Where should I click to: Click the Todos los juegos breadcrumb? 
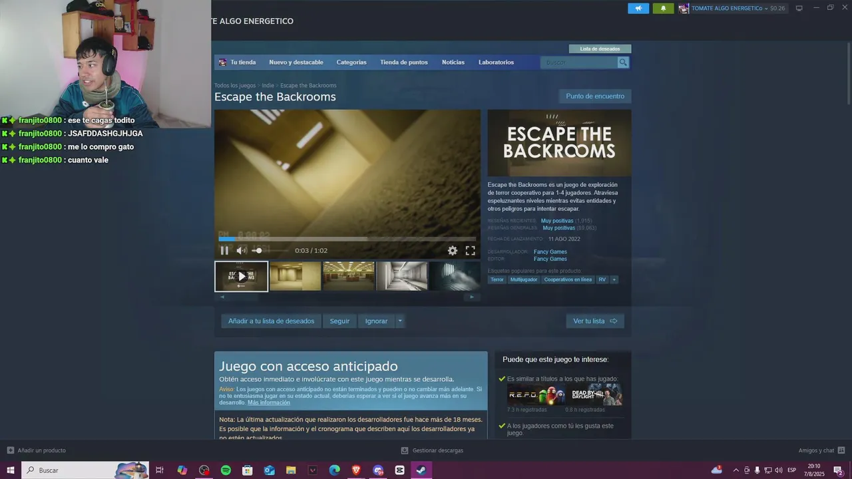click(235, 85)
